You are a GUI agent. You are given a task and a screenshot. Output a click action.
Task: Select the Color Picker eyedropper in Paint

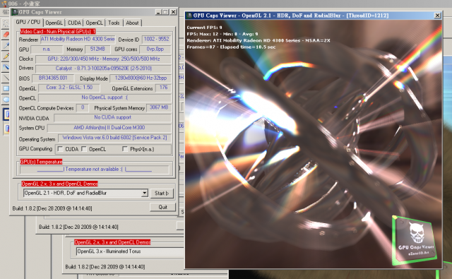[6, 45]
